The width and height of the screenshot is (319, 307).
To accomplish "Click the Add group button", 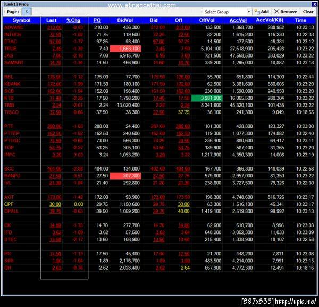I will point(262,12).
